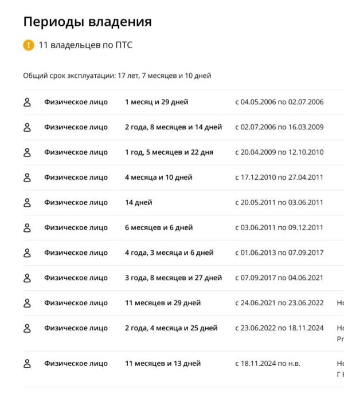Click person icon for owner from 02.07.2006

point(26,127)
